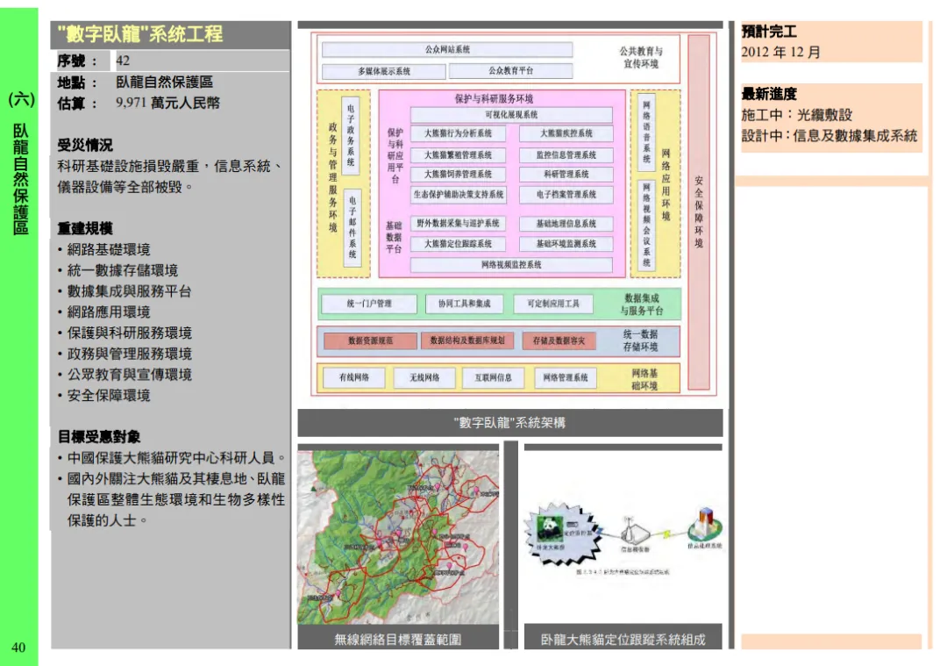Select the 网络视频监控系统 box
The height and width of the screenshot is (666, 947).
[511, 264]
